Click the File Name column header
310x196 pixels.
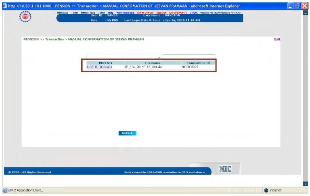tap(153, 63)
